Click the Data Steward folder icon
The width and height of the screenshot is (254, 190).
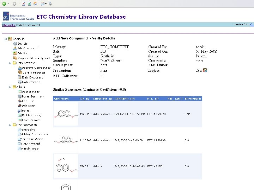[14, 63]
